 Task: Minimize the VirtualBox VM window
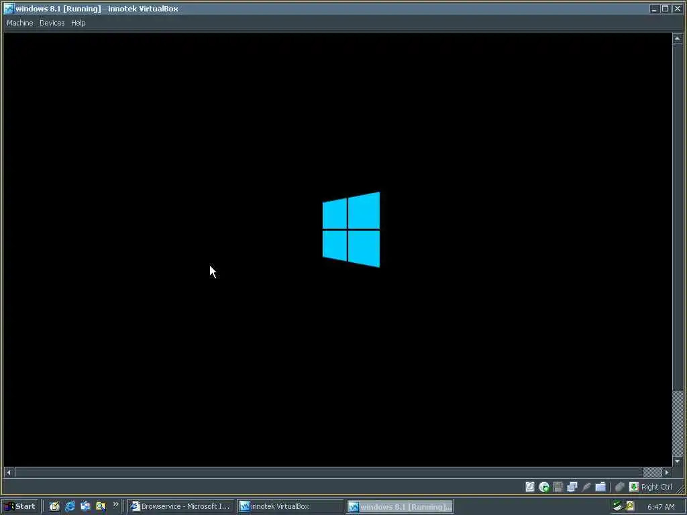[654, 9]
